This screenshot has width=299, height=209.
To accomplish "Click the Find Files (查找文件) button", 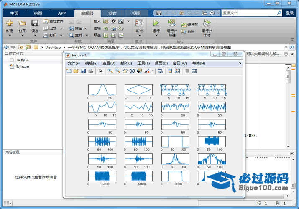I will (53, 21).
